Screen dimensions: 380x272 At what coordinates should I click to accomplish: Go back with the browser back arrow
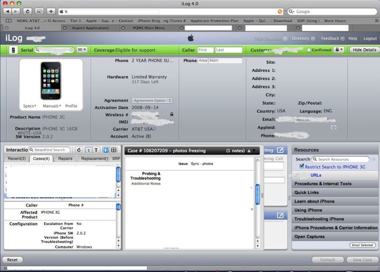point(7,11)
